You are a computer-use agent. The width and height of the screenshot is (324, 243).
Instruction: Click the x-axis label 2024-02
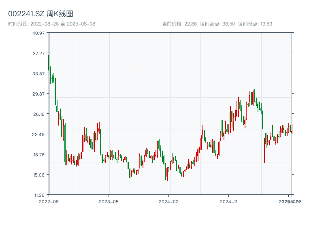(x=168, y=202)
